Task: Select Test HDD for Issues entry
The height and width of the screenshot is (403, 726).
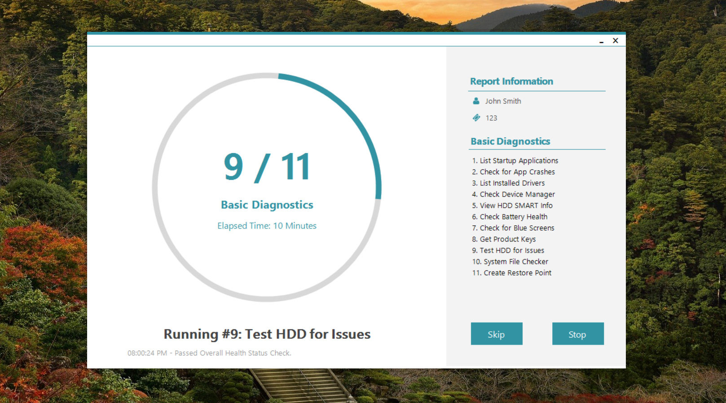Action: (x=508, y=250)
